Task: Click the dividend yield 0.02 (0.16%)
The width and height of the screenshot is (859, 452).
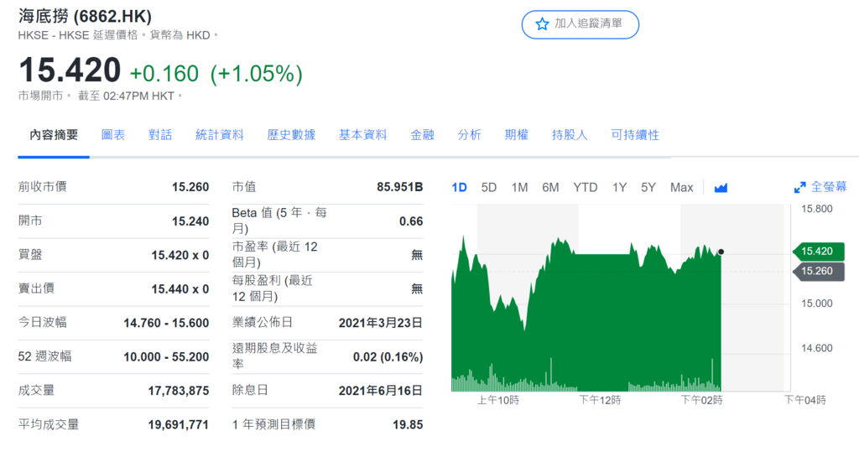Action: (x=388, y=357)
